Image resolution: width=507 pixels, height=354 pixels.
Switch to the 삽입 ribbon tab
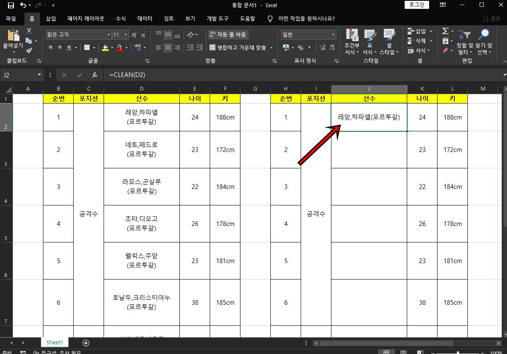51,19
